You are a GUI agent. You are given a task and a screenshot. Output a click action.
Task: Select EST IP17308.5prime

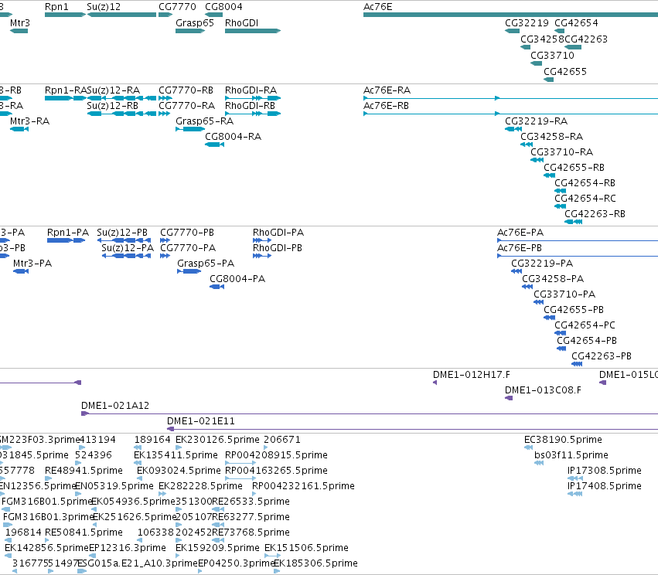605,471
